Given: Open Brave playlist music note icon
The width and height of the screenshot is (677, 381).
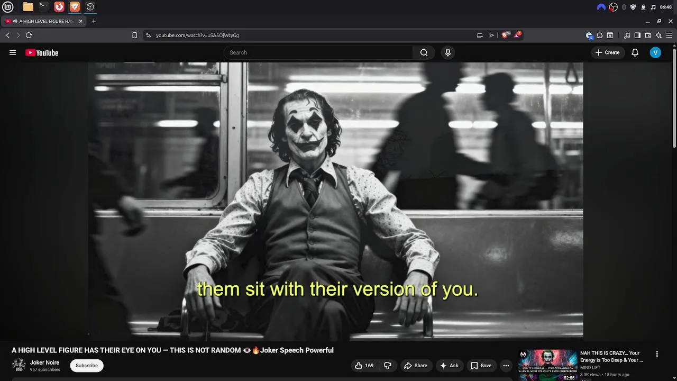Looking at the screenshot, I should 627,35.
